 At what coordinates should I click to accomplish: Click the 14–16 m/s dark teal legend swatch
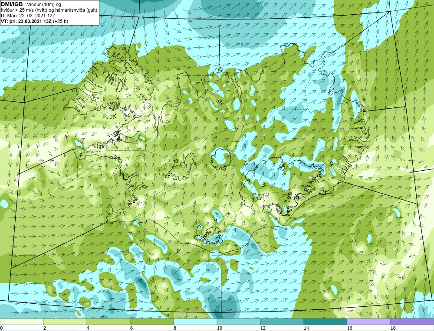[325, 321]
